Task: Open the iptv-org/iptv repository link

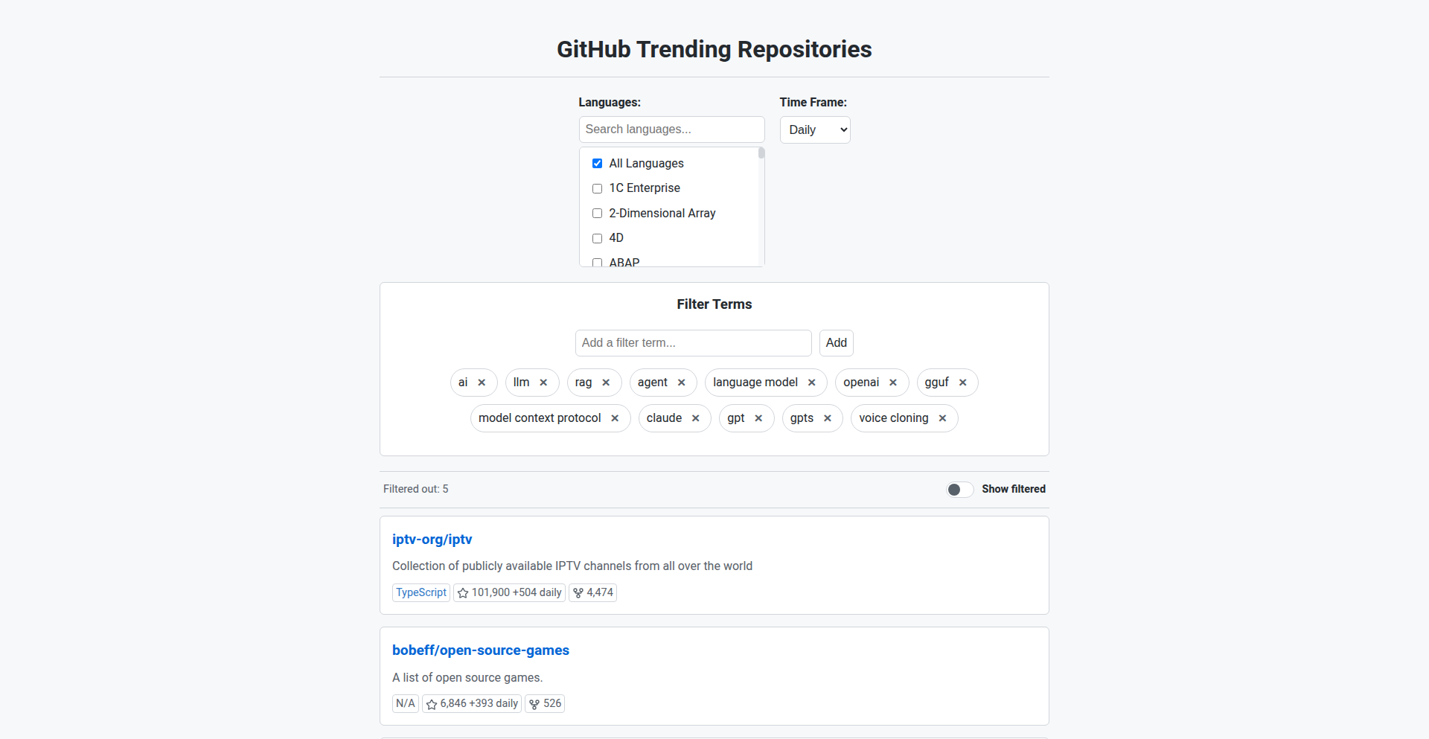Action: pos(432,539)
